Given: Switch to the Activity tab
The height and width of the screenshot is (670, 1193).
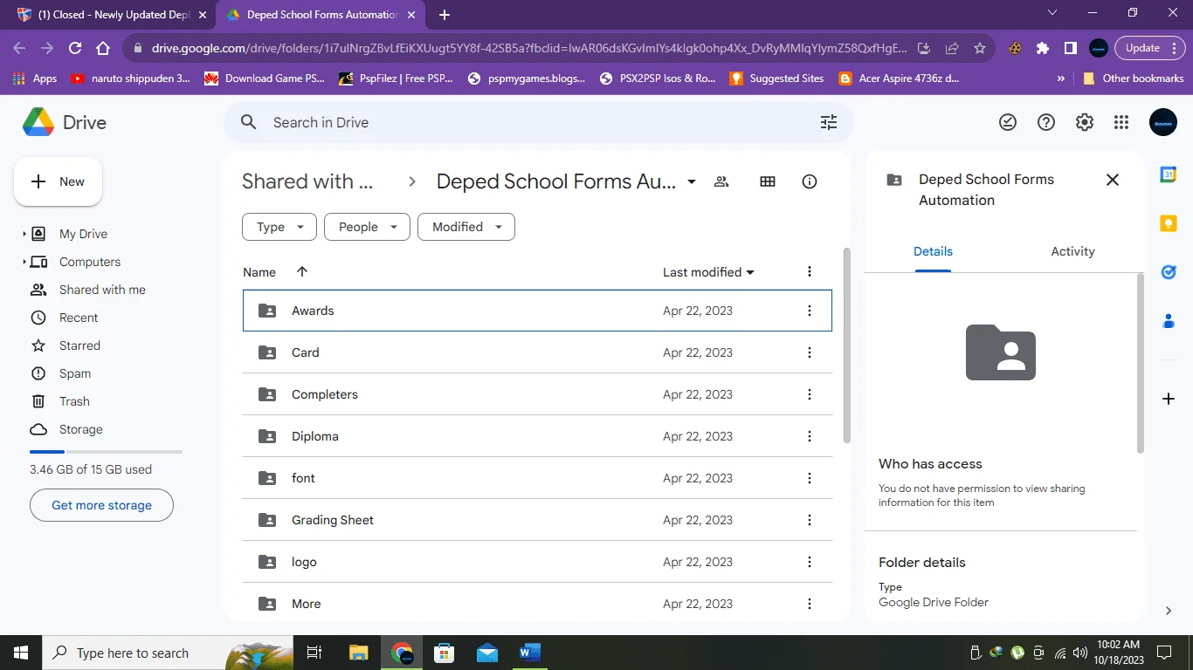Looking at the screenshot, I should 1072,251.
